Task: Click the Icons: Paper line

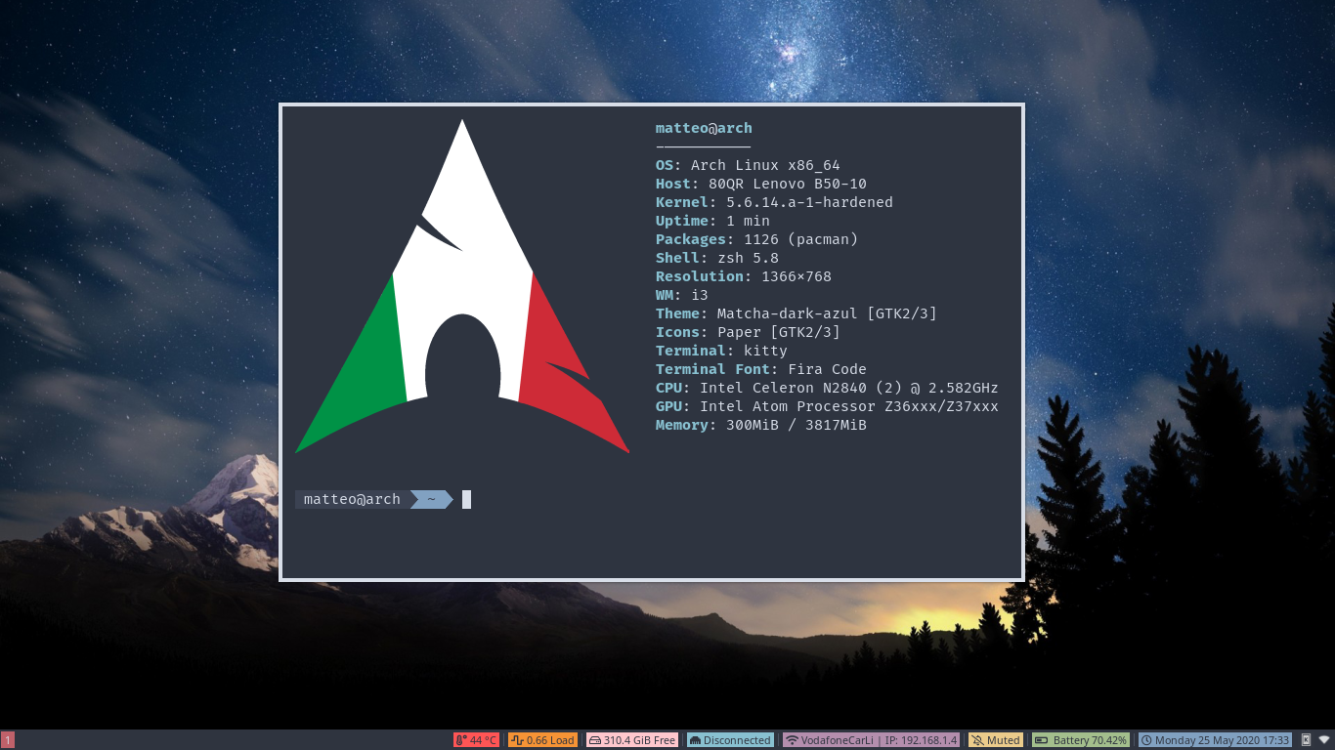Action: pyautogui.click(x=748, y=332)
